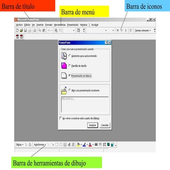Open the Formato menu
The image size is (170, 170).
(x=49, y=25)
